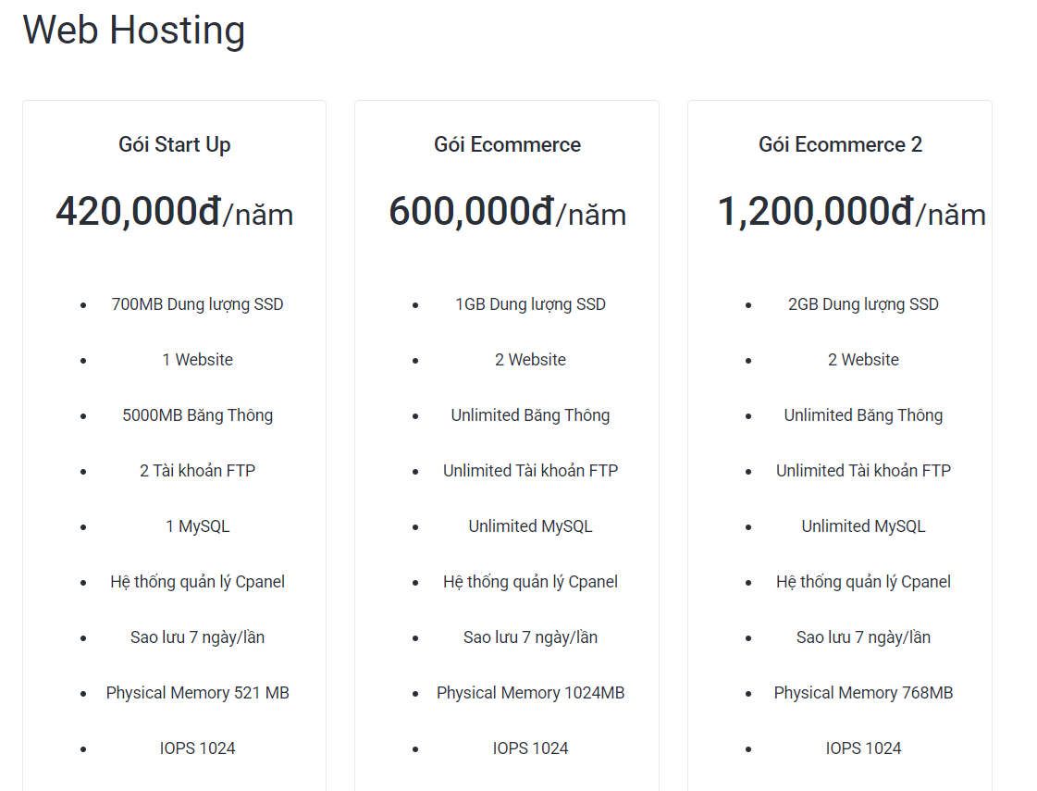
Task: Click 5000MB Băng Thông in Start Up
Action: pyautogui.click(x=197, y=414)
